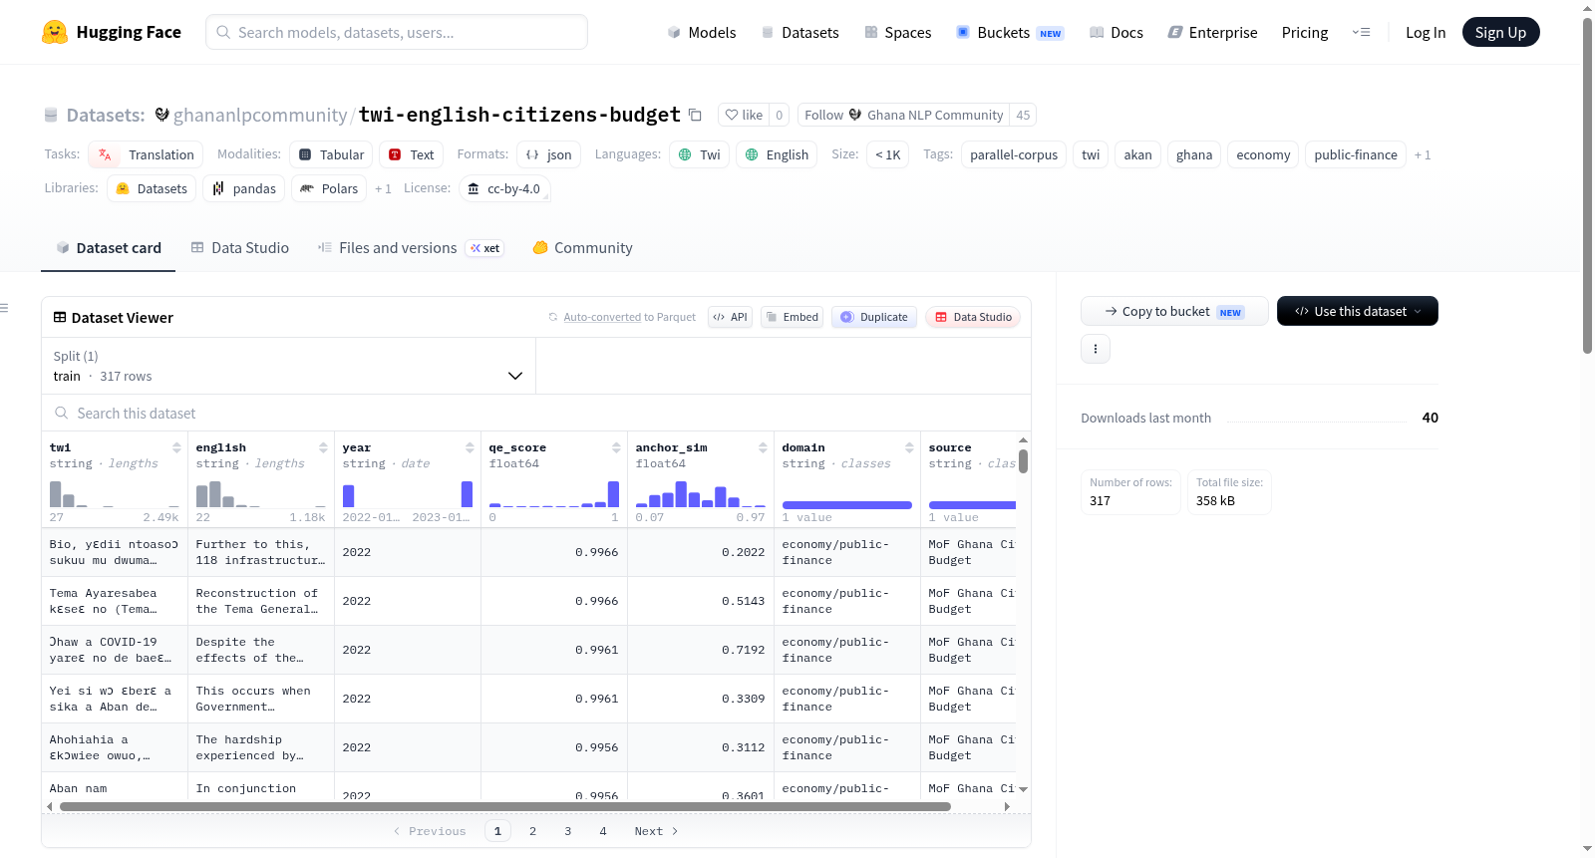Image resolution: width=1595 pixels, height=858 pixels.
Task: Open Enterprise in the top navigation
Action: (x=1212, y=32)
